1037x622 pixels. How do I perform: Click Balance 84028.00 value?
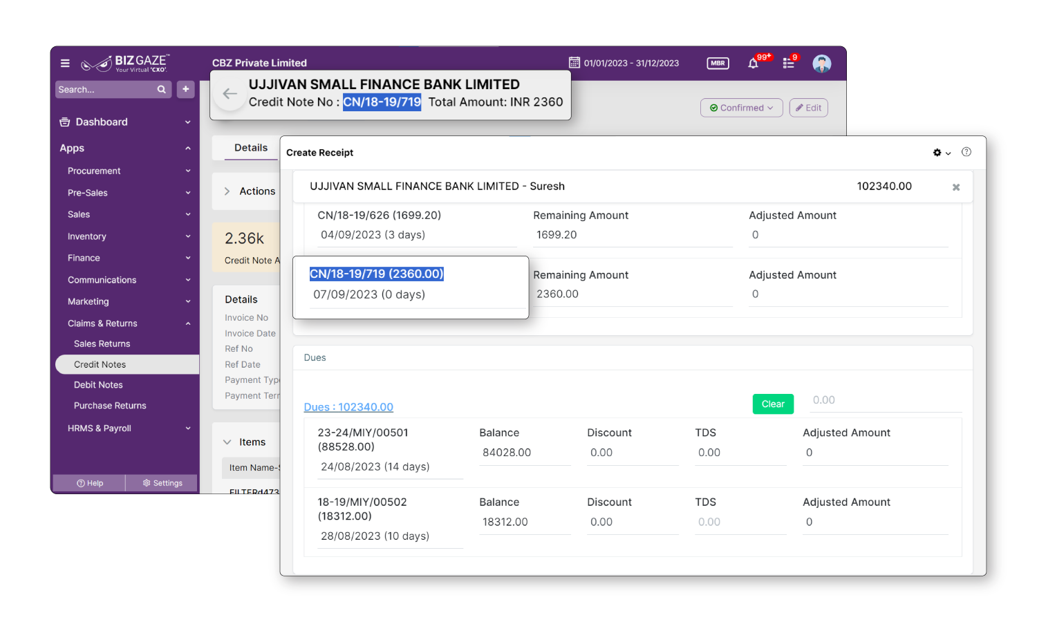click(x=507, y=453)
